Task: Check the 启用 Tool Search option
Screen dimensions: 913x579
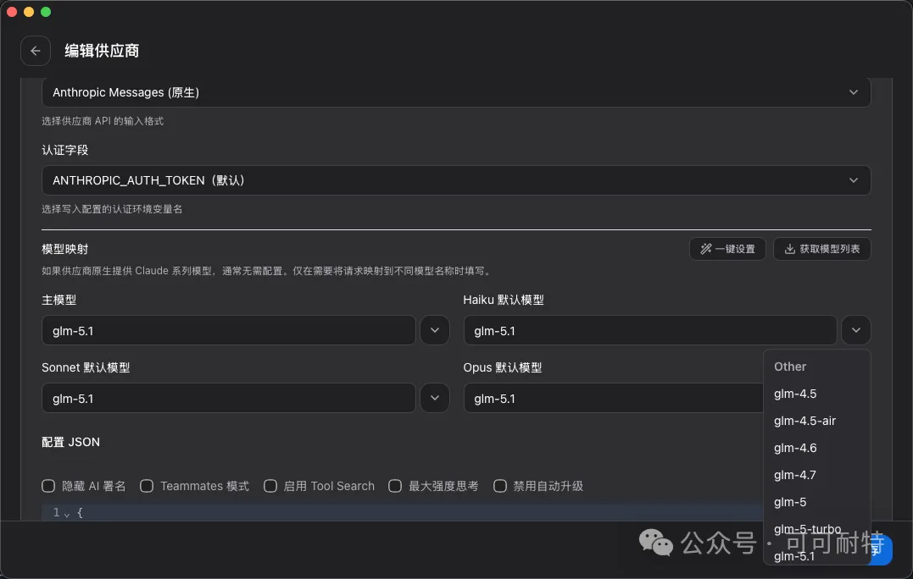Action: [x=270, y=486]
